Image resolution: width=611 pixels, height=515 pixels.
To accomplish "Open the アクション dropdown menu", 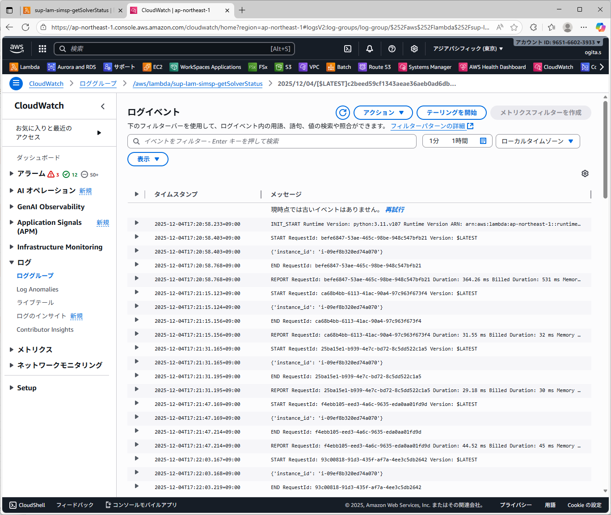I will [383, 113].
